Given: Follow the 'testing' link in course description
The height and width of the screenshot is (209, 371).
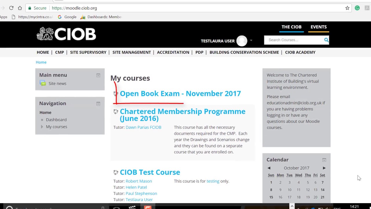Looking at the screenshot, I should tap(213, 181).
